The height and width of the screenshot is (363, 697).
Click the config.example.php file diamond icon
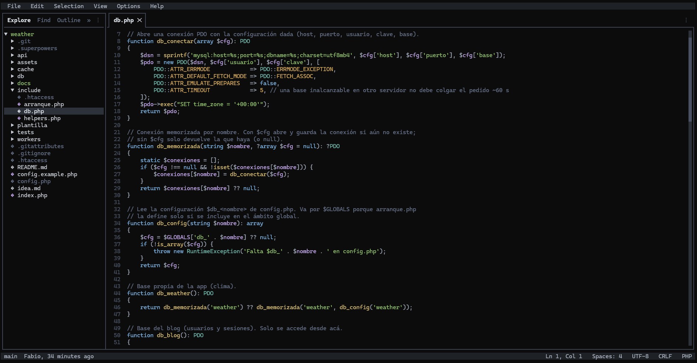click(13, 174)
